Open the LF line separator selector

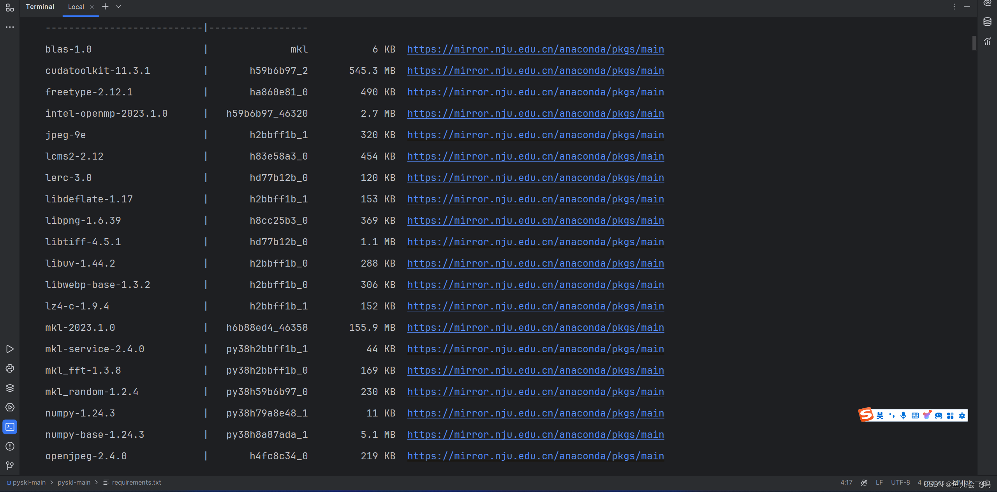click(x=879, y=482)
